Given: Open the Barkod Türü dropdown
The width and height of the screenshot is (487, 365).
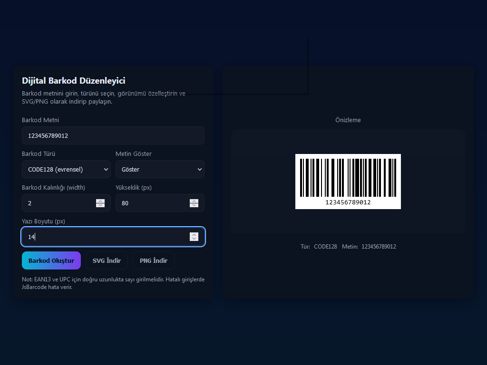Looking at the screenshot, I should click(x=66, y=169).
